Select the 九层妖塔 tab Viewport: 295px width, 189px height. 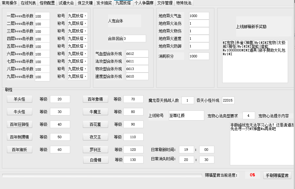pos(123,3)
